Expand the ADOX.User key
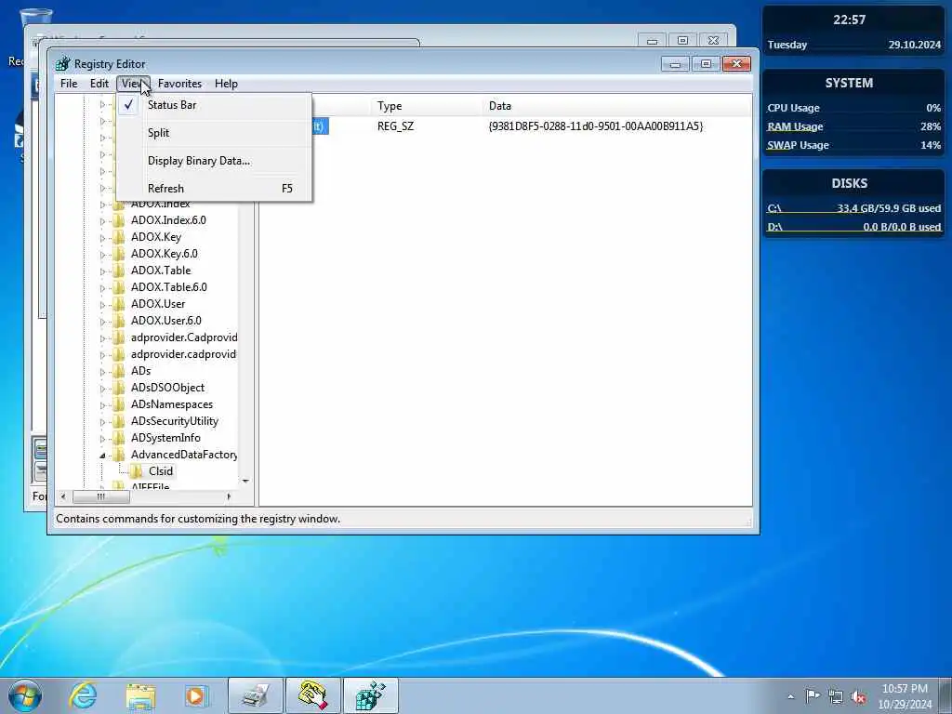The image size is (952, 714). (x=102, y=304)
